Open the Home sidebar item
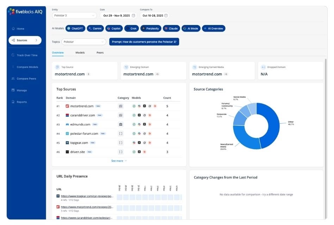Viewport: 334px width, 225px height. pyautogui.click(x=20, y=29)
